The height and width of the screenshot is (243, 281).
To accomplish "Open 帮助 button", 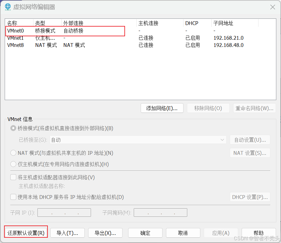I will pos(259,233).
